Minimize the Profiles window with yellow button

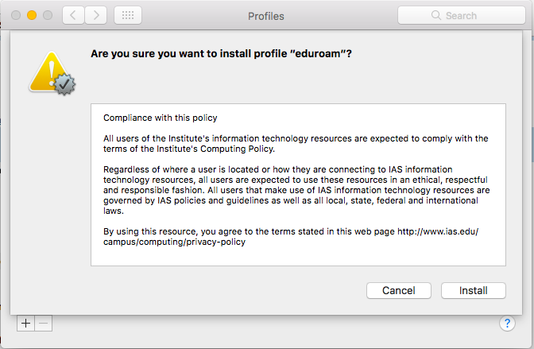tap(32, 15)
